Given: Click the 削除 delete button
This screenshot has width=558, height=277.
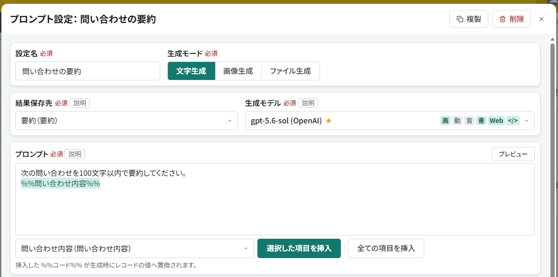Looking at the screenshot, I should [x=512, y=19].
